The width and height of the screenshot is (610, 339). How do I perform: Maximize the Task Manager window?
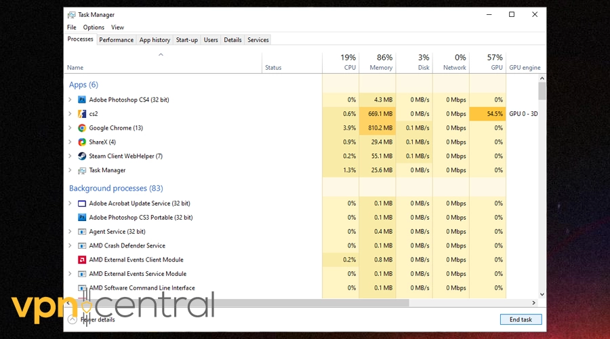512,14
